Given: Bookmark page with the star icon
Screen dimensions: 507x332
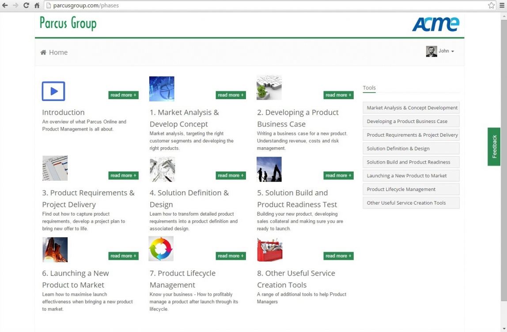Looking at the screenshot, I should (491, 5).
